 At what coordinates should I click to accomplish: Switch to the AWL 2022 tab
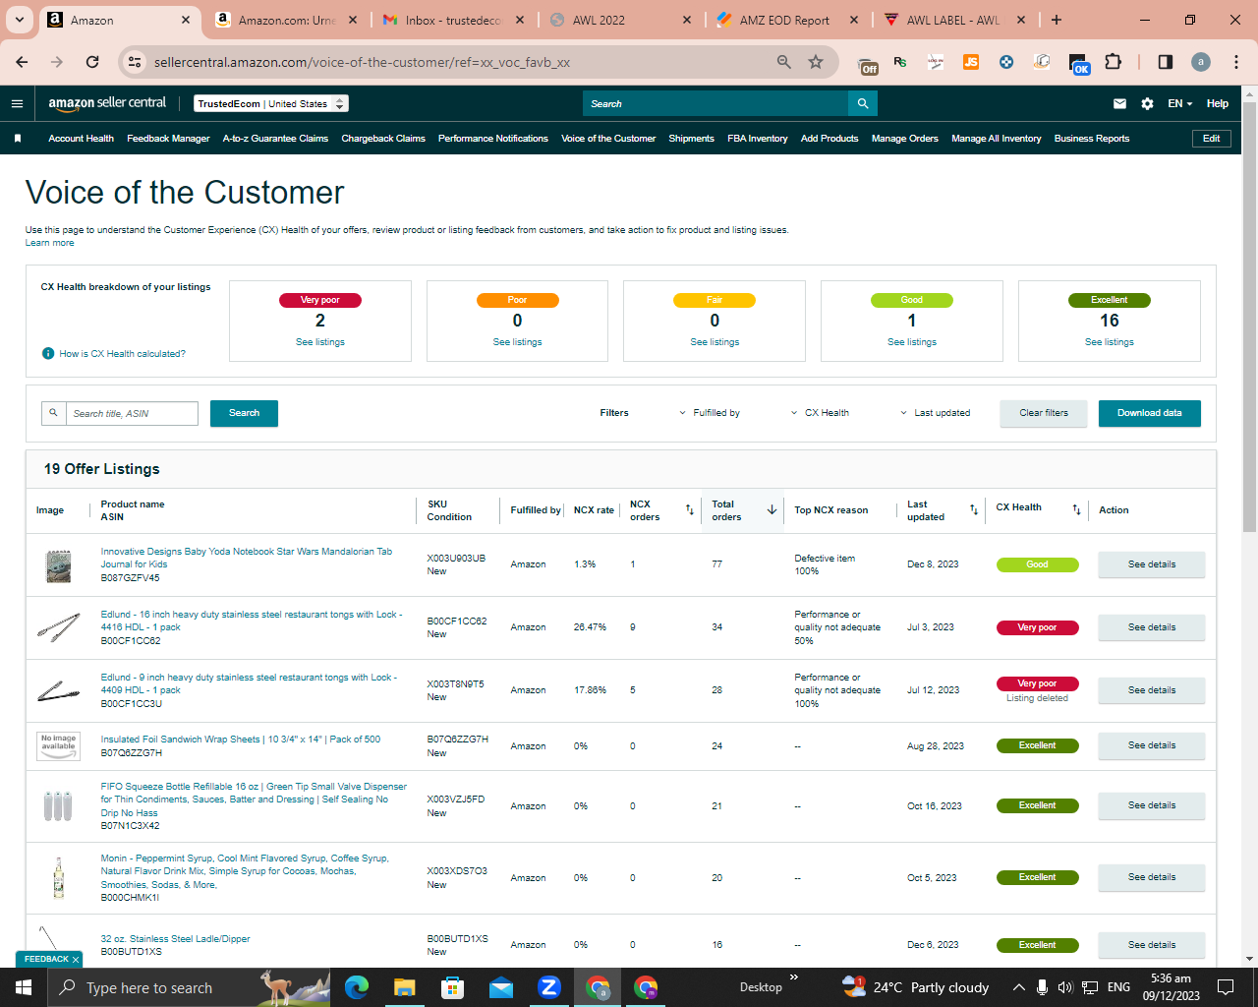[x=621, y=20]
